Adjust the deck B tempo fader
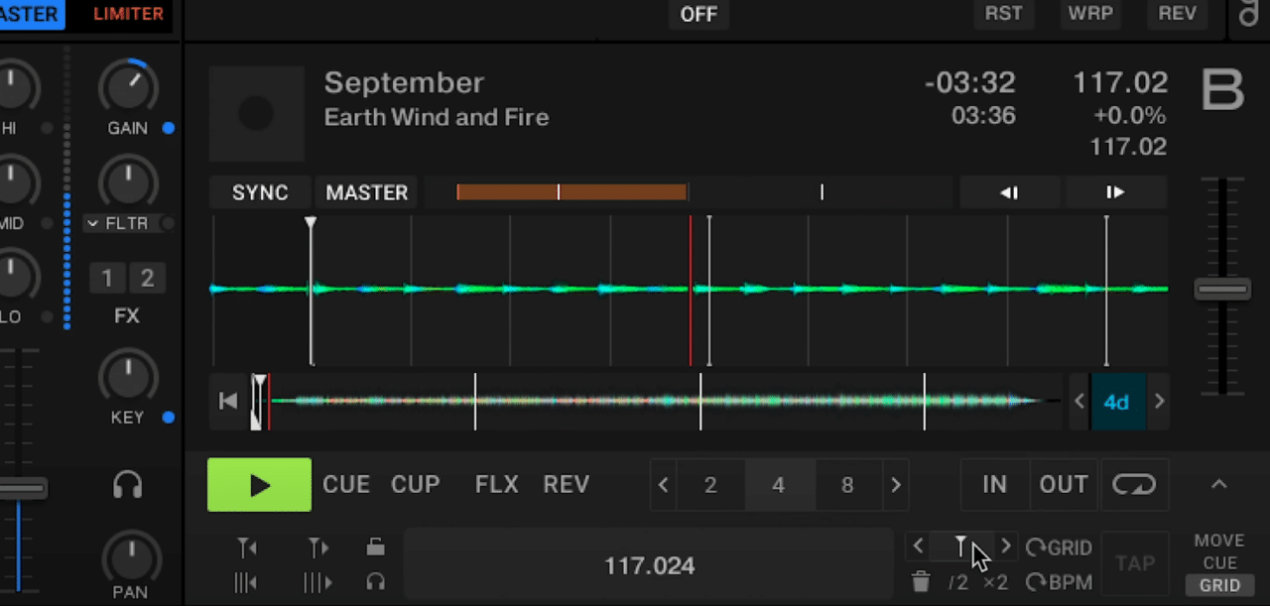The image size is (1270, 606). click(x=1222, y=289)
